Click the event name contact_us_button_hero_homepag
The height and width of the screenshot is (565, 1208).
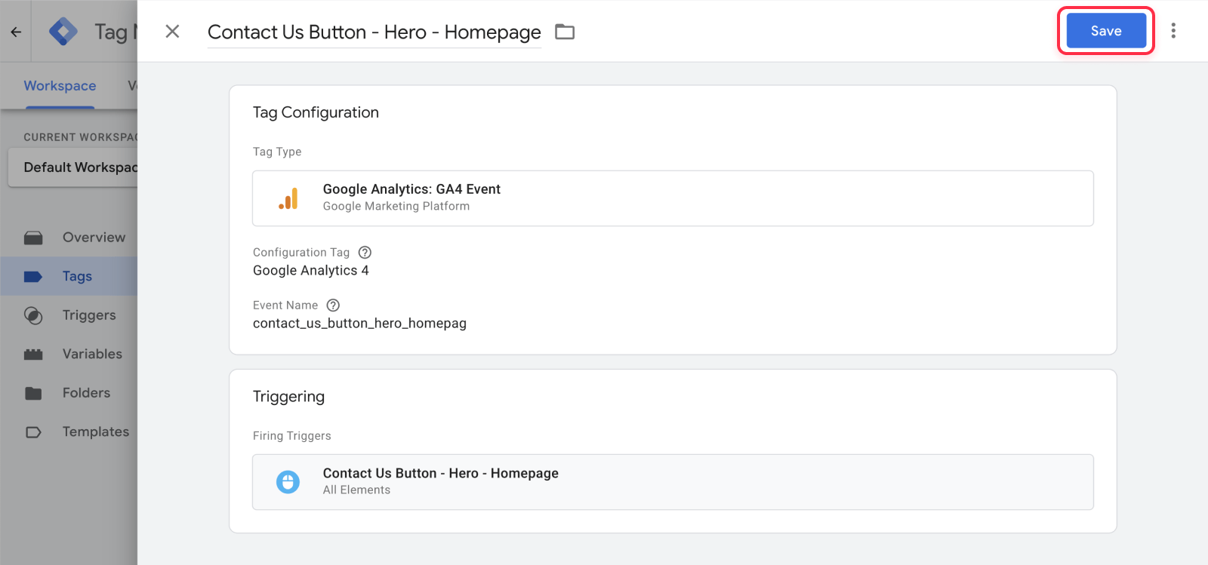[x=359, y=324]
